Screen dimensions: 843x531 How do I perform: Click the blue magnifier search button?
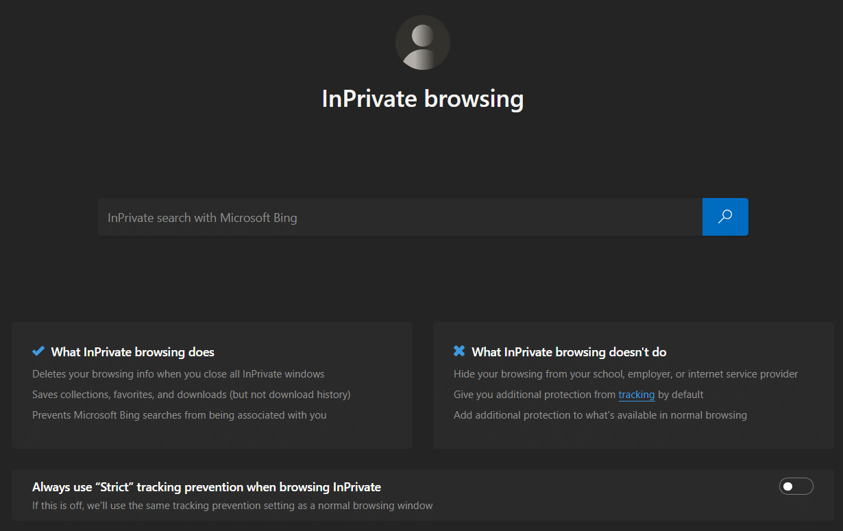coord(725,217)
